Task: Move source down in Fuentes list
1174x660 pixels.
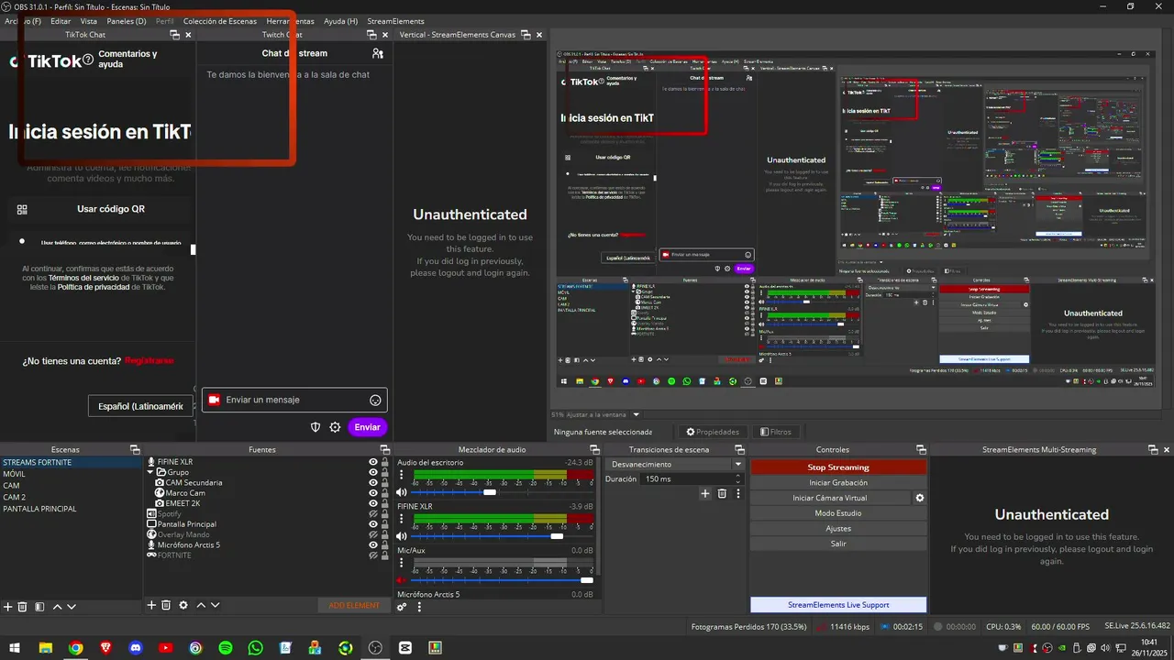Action: click(x=216, y=605)
